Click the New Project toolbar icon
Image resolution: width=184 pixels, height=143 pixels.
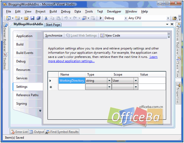point(8,18)
